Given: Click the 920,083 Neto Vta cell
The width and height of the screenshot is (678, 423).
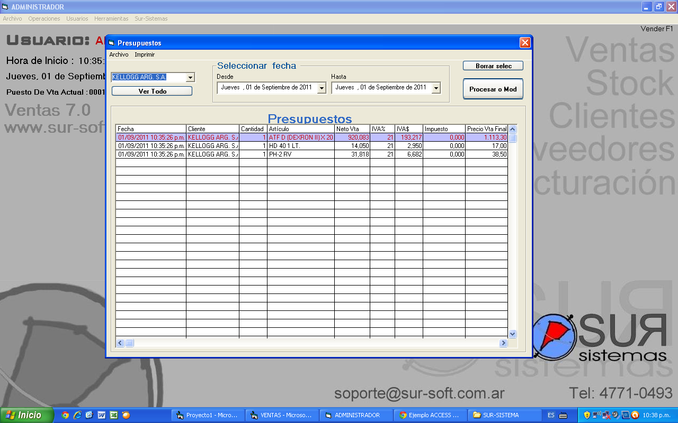Looking at the screenshot, I should [x=352, y=137].
